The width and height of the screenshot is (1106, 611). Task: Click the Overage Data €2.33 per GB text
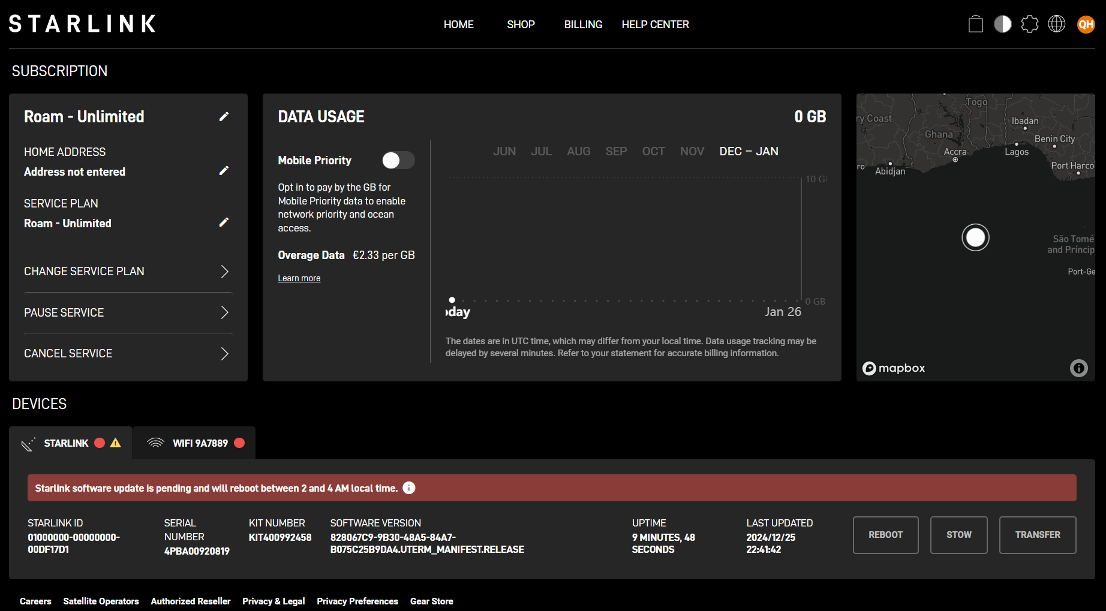pyautogui.click(x=346, y=255)
